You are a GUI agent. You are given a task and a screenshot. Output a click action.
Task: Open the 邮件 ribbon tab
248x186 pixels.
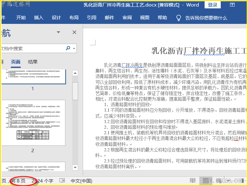[x=109, y=18]
